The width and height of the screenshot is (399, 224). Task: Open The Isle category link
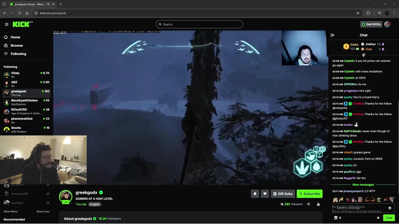pyautogui.click(x=81, y=204)
